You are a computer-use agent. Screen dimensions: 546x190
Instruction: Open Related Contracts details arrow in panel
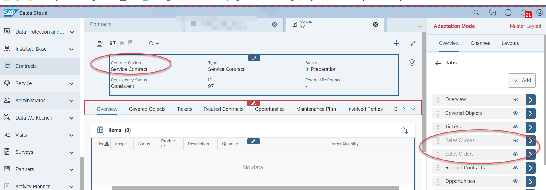pos(531,168)
